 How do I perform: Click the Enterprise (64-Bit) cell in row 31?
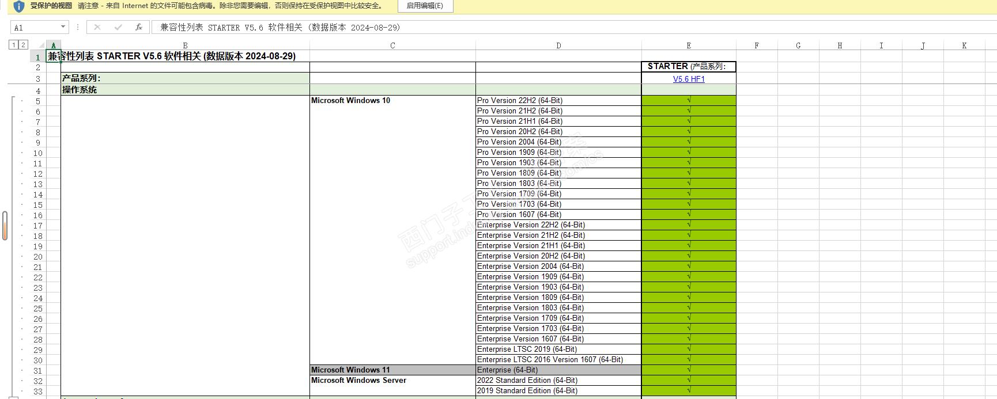click(x=558, y=370)
